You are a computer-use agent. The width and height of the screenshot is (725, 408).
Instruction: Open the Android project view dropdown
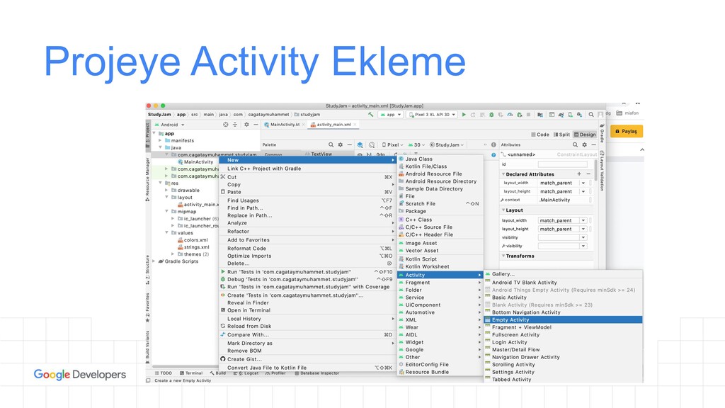pos(170,125)
